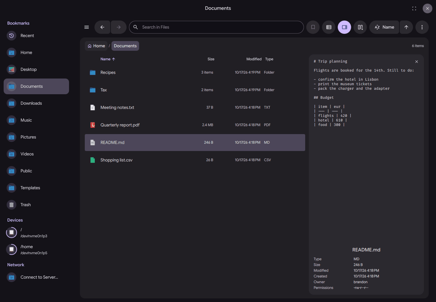This screenshot has height=302, width=436.
Task: Switch to list view icon
Action: (329, 27)
